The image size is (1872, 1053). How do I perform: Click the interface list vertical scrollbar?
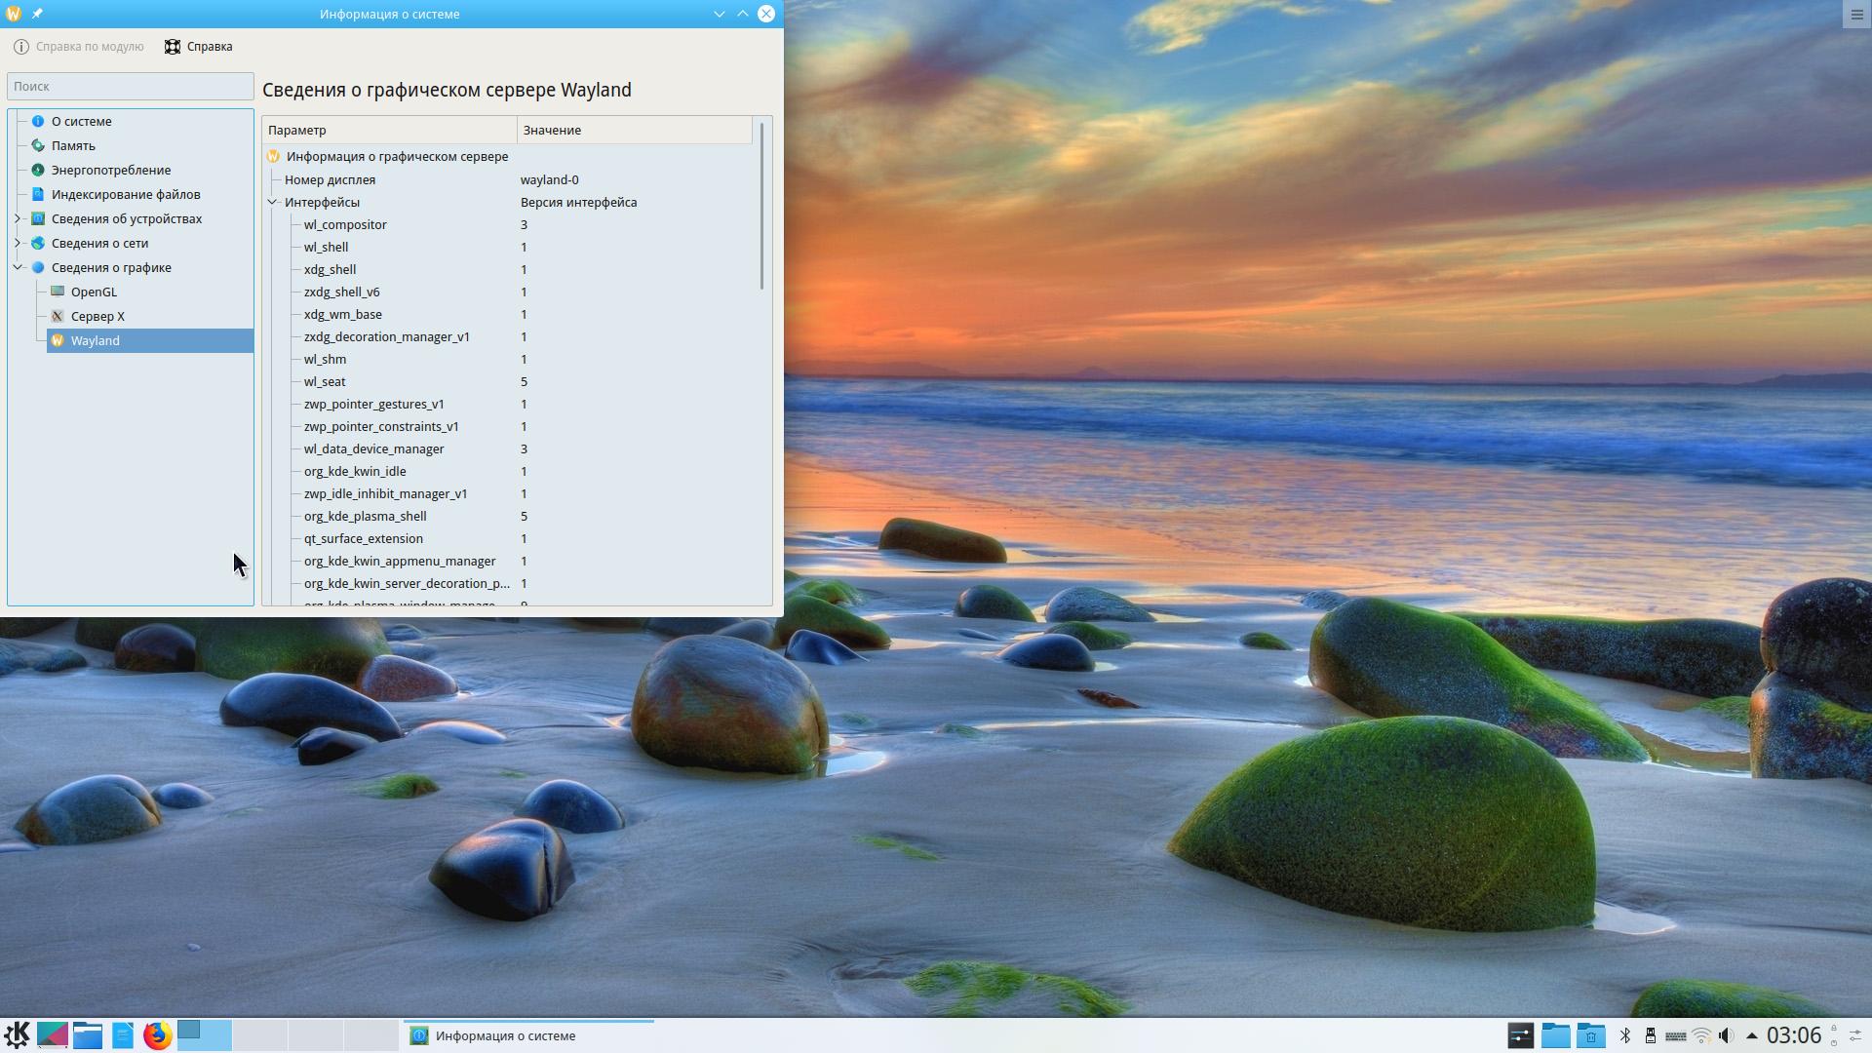point(761,206)
